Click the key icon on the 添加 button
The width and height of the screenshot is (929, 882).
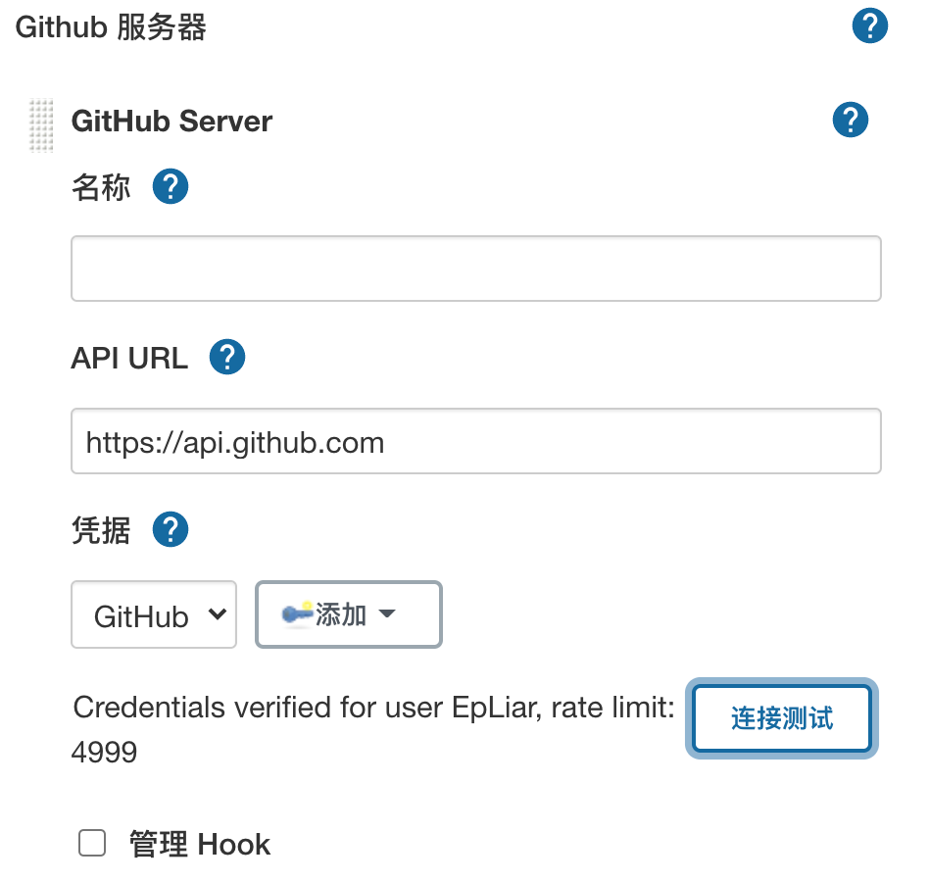(x=296, y=614)
